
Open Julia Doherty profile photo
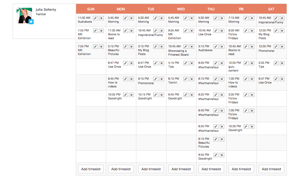24,16
